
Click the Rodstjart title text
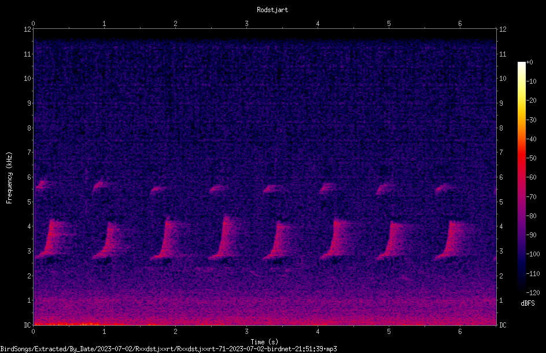click(272, 10)
